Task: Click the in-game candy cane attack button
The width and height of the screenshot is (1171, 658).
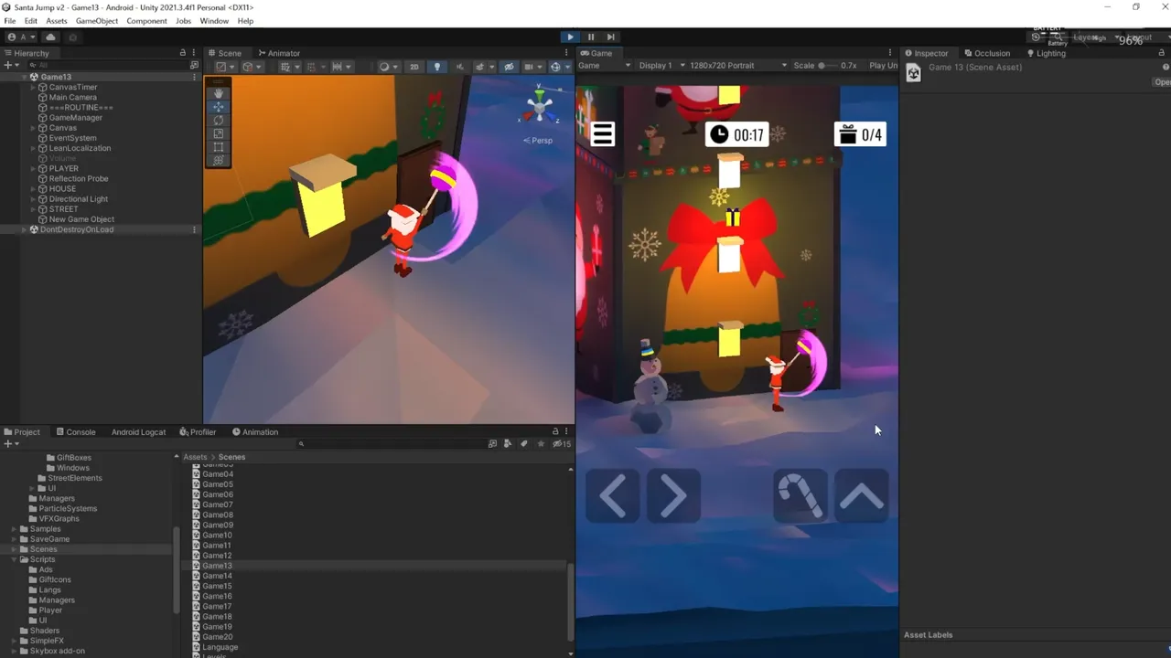Action: click(800, 496)
